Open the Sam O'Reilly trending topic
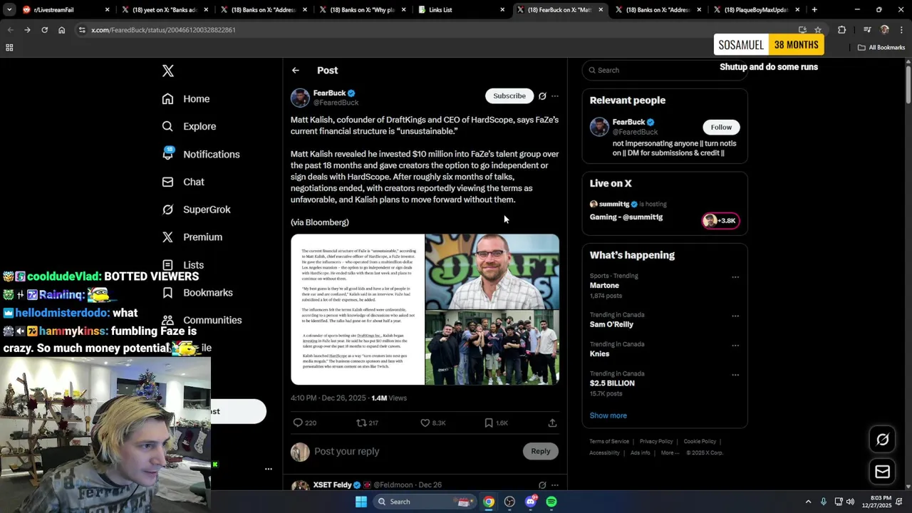 [x=611, y=324]
